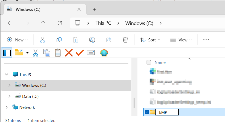Click the 1 item selected status text
Viewport: 225px width, 122px height.
[x=41, y=120]
